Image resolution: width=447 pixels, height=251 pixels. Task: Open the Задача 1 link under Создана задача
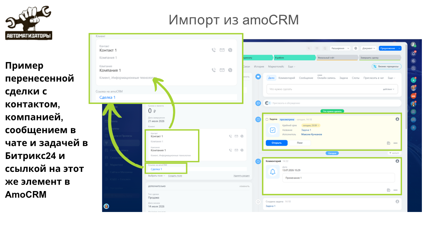(x=270, y=206)
